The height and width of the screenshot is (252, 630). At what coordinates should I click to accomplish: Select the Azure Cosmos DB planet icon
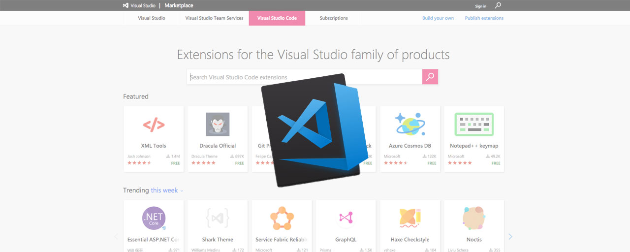coord(409,124)
